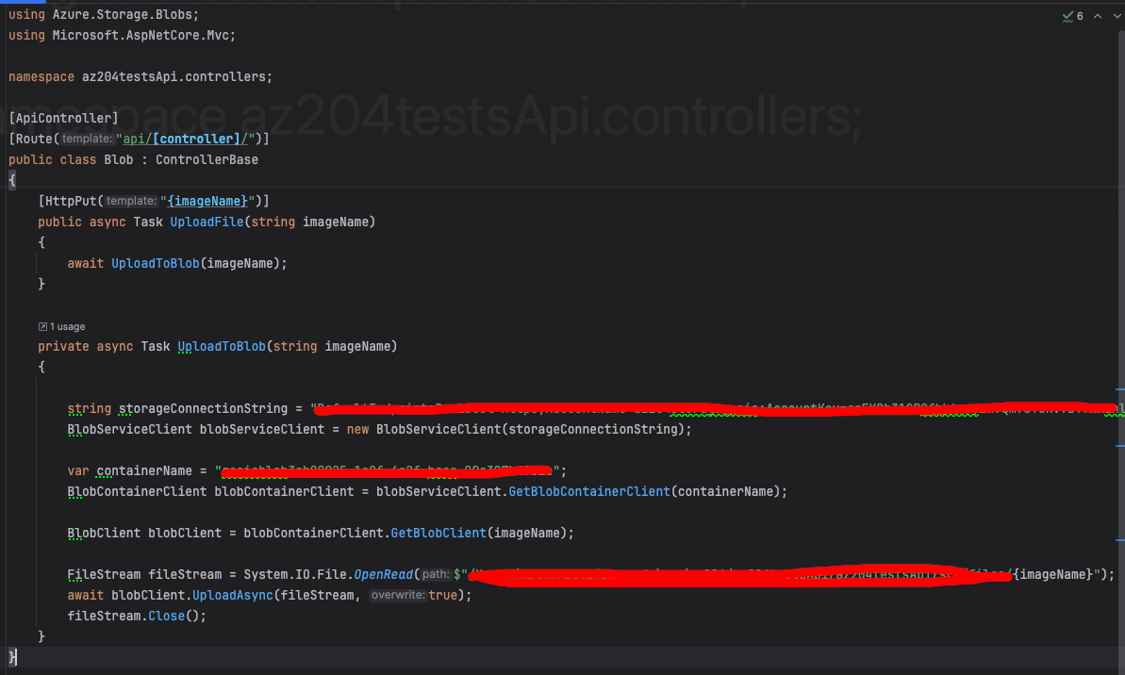Go to previous highlighted issue arrow

pos(1098,16)
